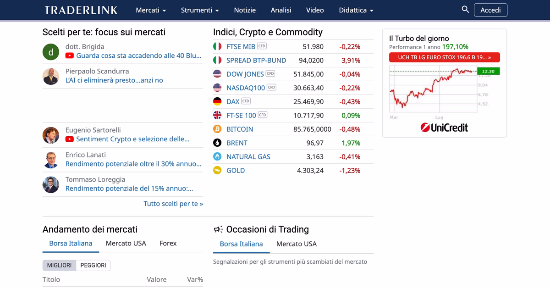Click the black oil drop Brent icon
550x289 pixels.
tap(217, 143)
